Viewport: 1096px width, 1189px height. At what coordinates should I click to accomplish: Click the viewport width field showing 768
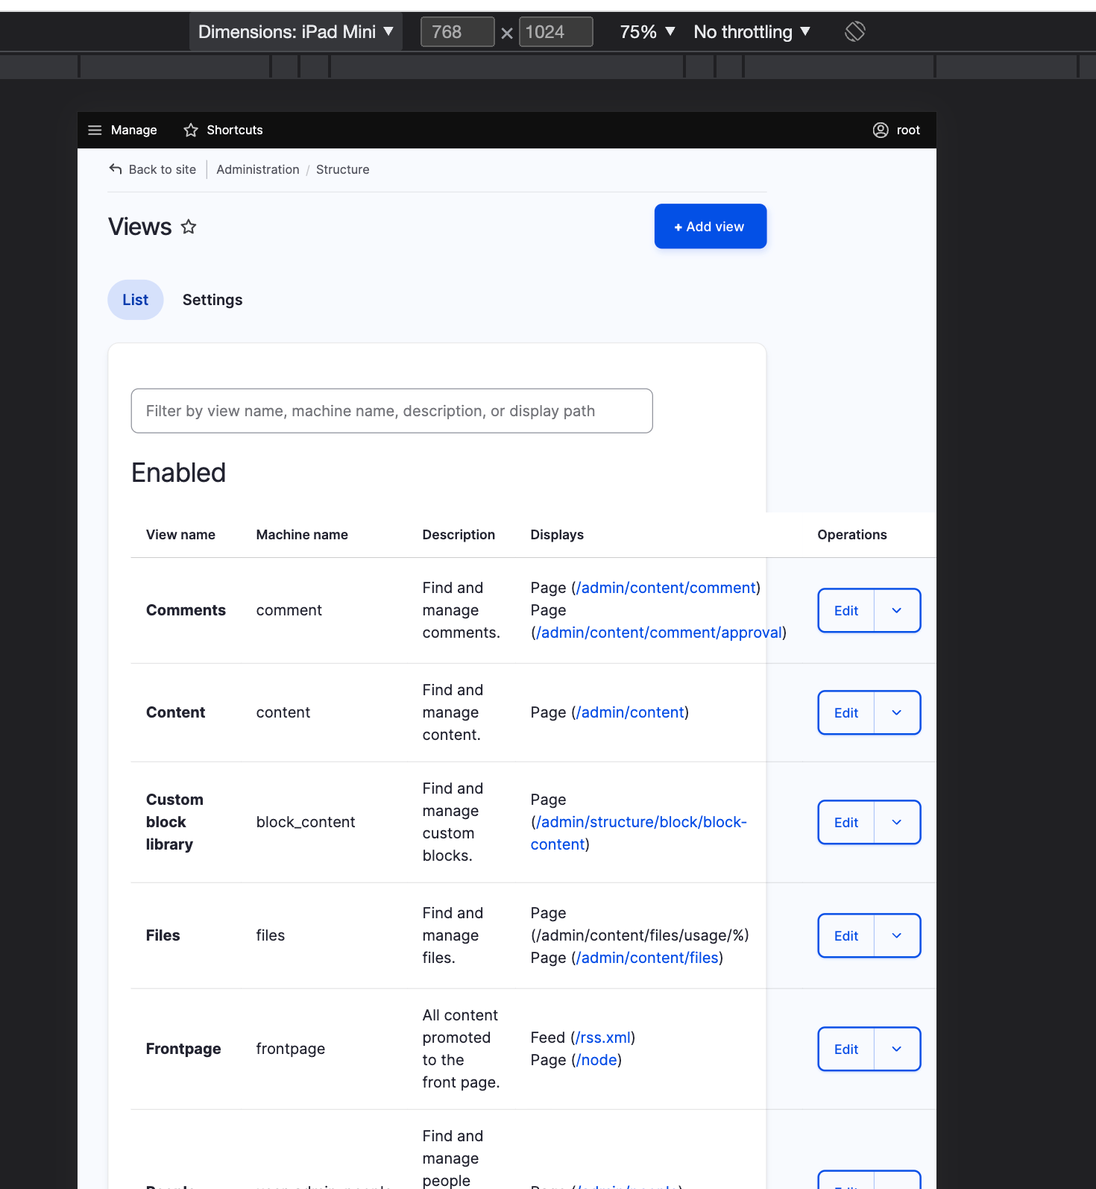coord(457,32)
